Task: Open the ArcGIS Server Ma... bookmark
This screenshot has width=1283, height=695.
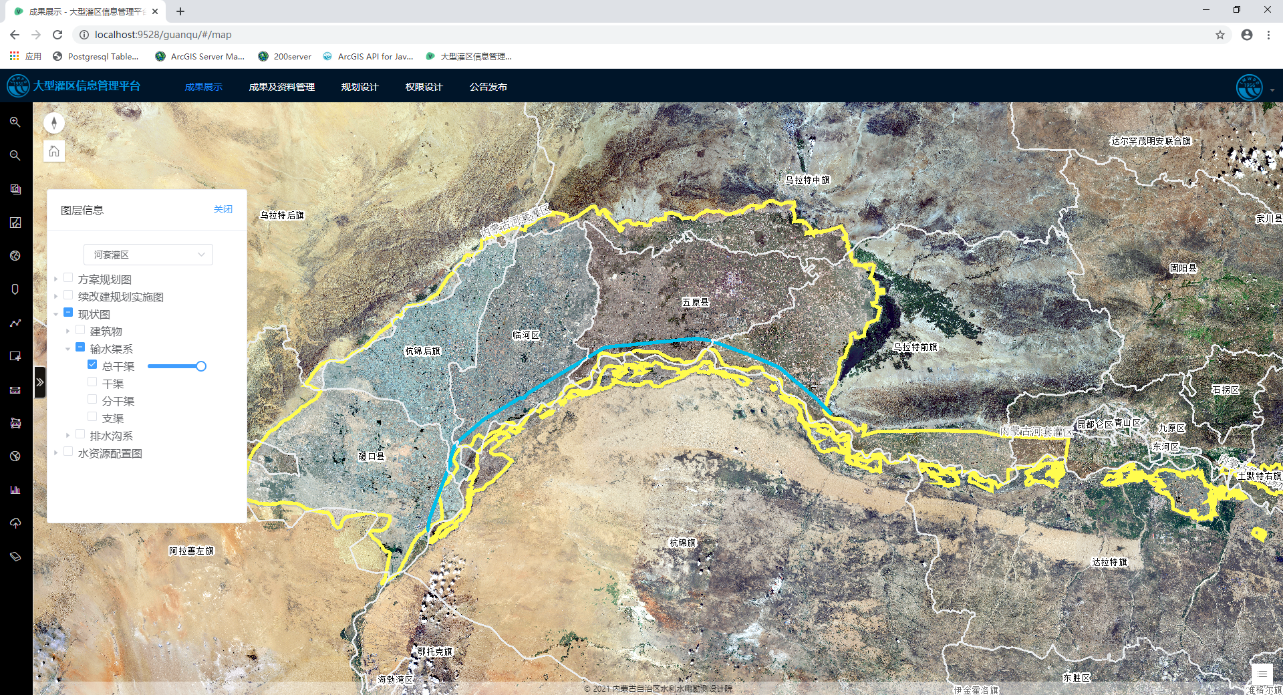Action: (x=200, y=56)
